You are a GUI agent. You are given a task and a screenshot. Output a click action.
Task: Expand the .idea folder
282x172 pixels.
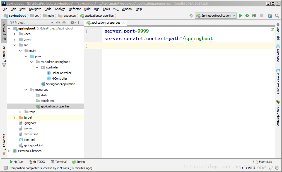tap(15, 34)
